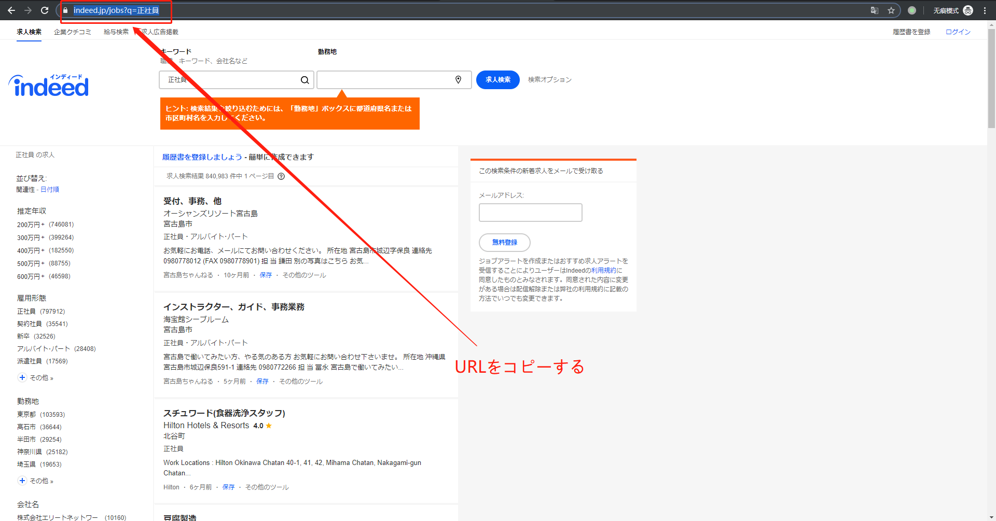The height and width of the screenshot is (521, 996).
Task: Click the location pin icon in 勤務地 box
Action: coord(458,79)
